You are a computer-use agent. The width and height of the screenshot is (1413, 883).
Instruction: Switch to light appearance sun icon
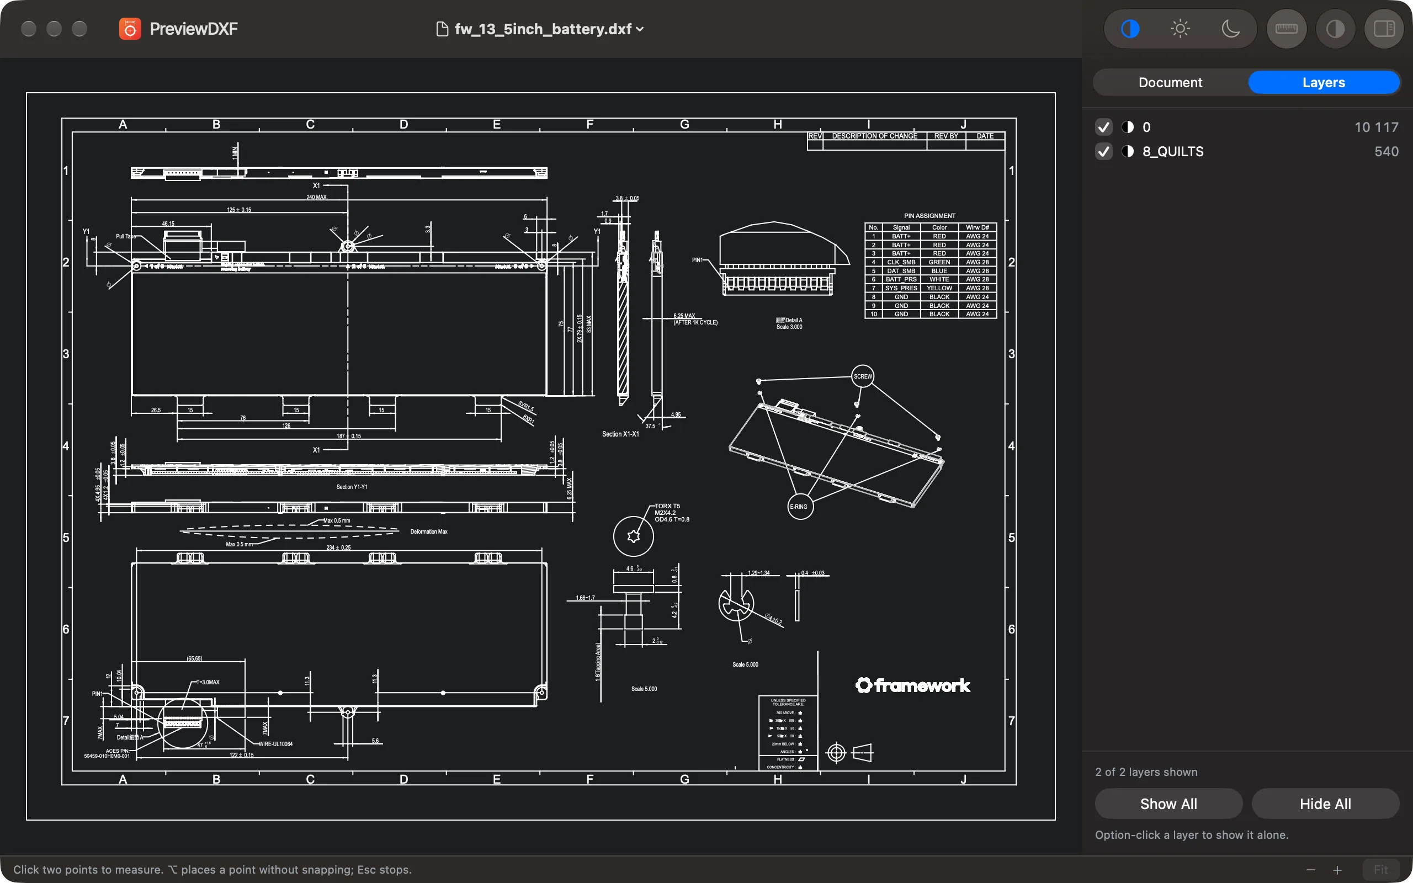pos(1180,29)
